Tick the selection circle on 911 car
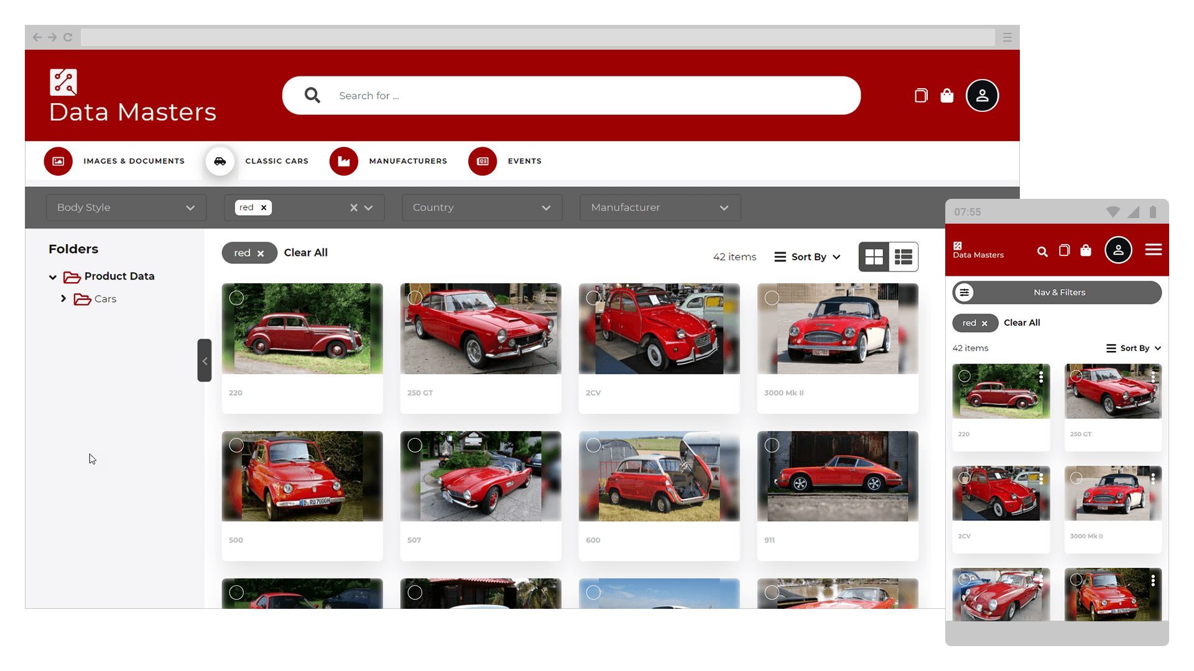 point(772,445)
